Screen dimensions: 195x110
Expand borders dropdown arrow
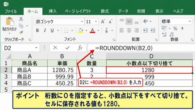[72, 31]
